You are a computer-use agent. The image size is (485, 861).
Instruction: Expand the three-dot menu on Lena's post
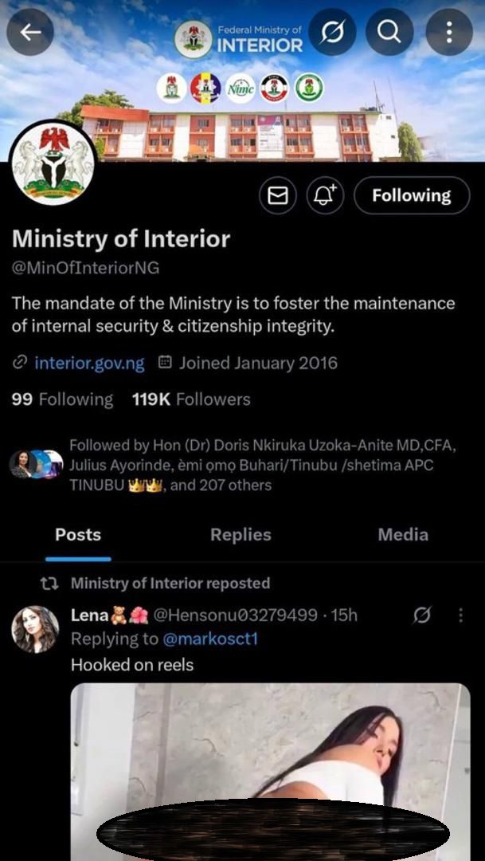tap(460, 615)
